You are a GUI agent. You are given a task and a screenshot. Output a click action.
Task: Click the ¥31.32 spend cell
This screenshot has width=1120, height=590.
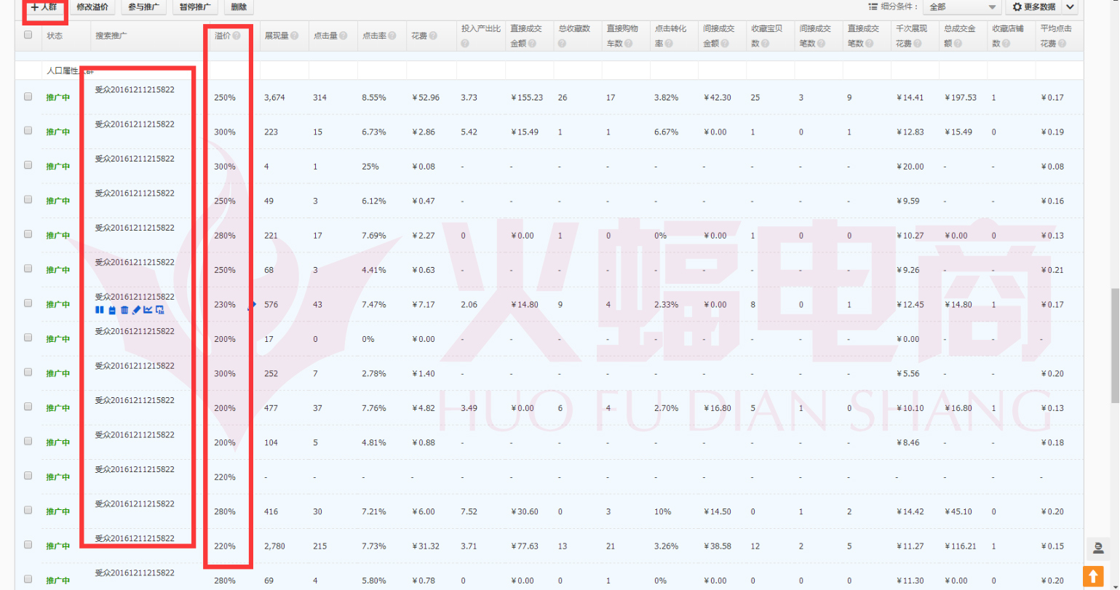tap(425, 546)
